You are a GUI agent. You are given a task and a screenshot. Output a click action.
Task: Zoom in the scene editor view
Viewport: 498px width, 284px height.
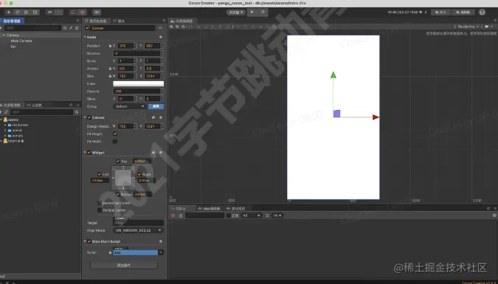pyautogui.click(x=171, y=27)
